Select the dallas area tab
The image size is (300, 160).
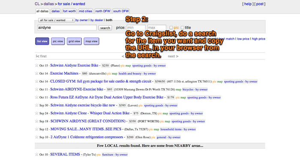tap(55, 11)
